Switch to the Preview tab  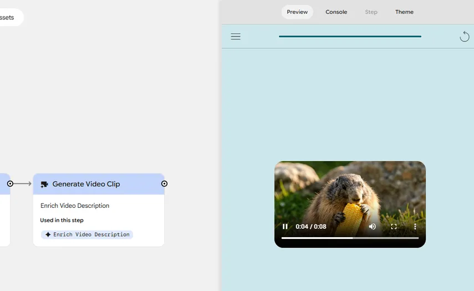[297, 12]
